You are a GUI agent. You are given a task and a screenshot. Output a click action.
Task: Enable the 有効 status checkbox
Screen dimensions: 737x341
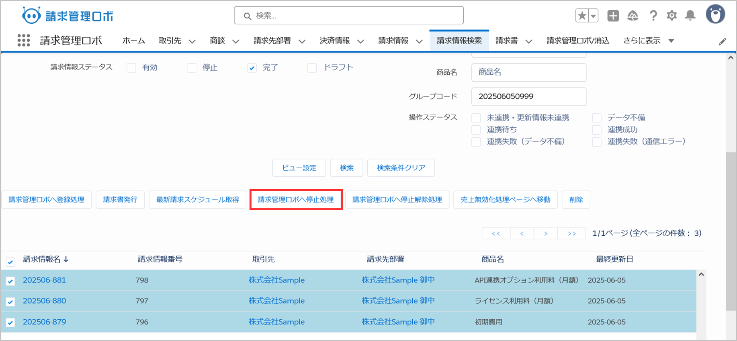point(131,68)
